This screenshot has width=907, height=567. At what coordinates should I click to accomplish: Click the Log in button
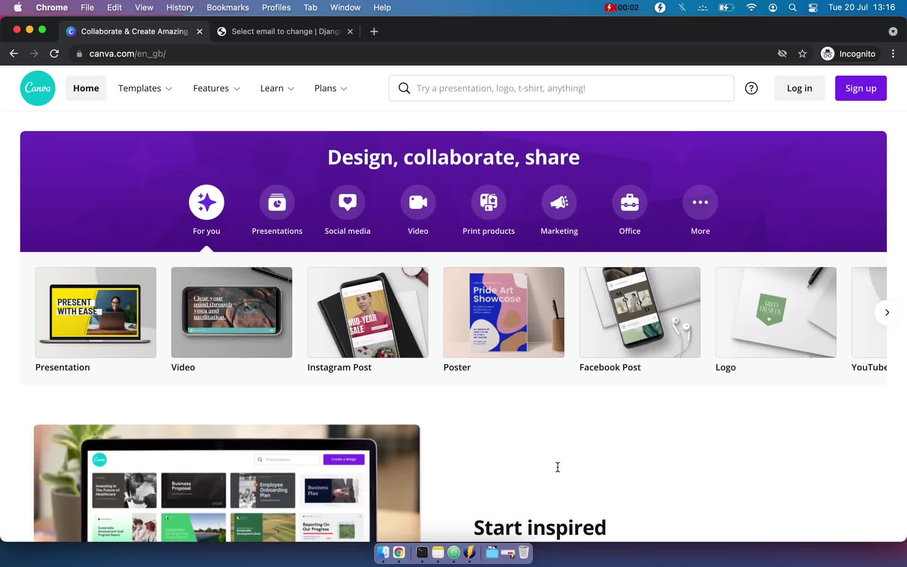click(799, 88)
